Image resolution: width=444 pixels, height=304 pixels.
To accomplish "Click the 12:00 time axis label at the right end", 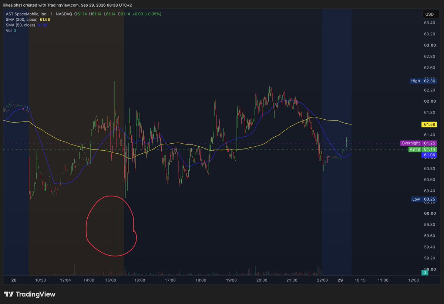I will 413,280.
